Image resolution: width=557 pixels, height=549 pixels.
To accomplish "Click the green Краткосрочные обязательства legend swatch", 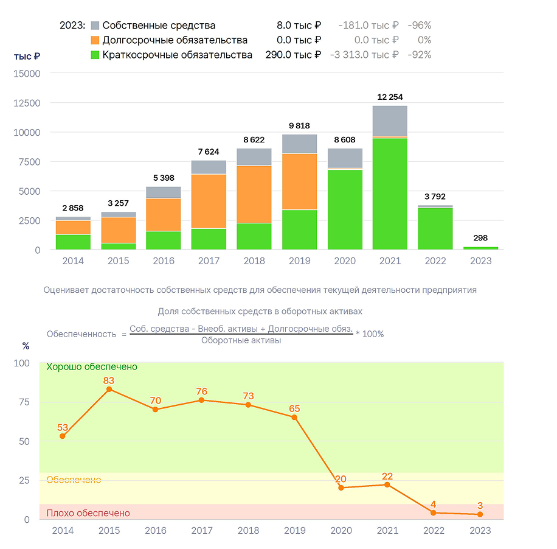I will tap(95, 55).
